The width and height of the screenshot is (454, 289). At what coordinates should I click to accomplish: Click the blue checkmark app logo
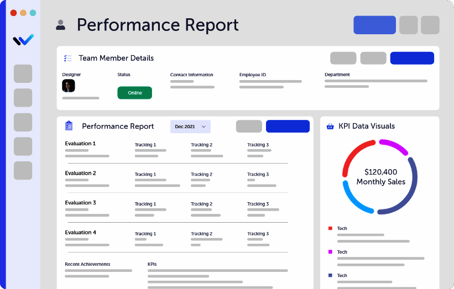tap(23, 40)
